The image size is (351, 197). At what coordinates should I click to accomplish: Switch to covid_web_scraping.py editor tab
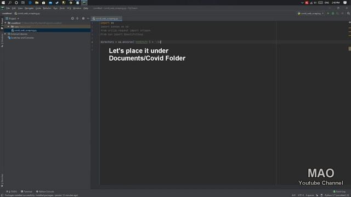pyautogui.click(x=107, y=19)
